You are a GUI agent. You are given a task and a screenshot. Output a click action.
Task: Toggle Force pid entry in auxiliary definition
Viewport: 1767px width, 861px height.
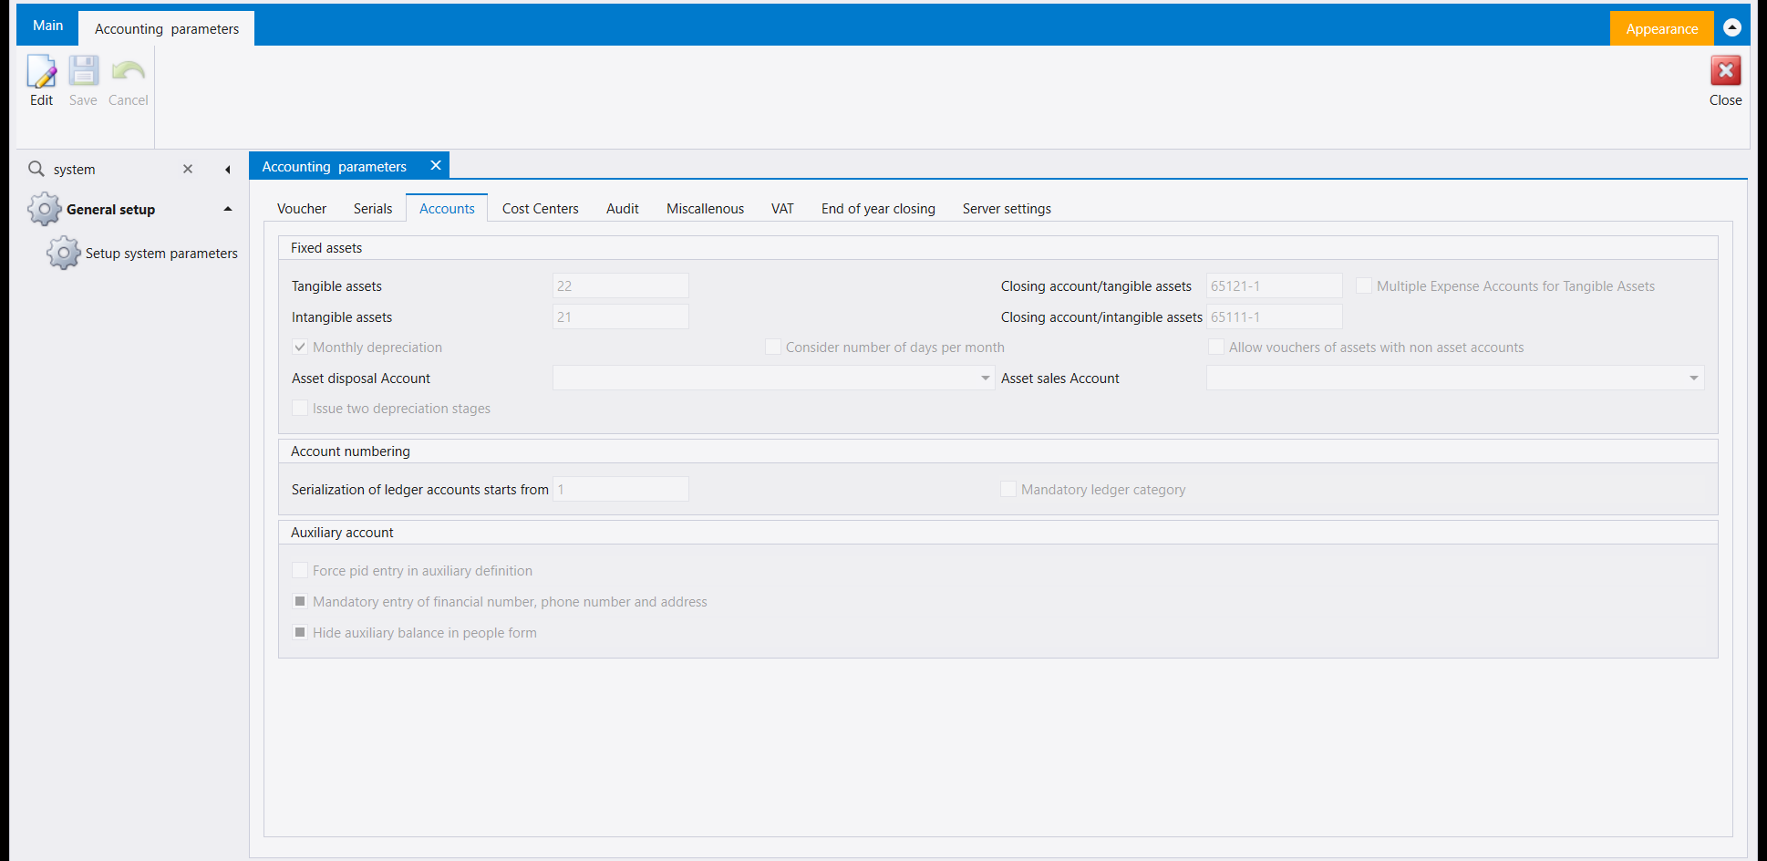pyautogui.click(x=300, y=570)
